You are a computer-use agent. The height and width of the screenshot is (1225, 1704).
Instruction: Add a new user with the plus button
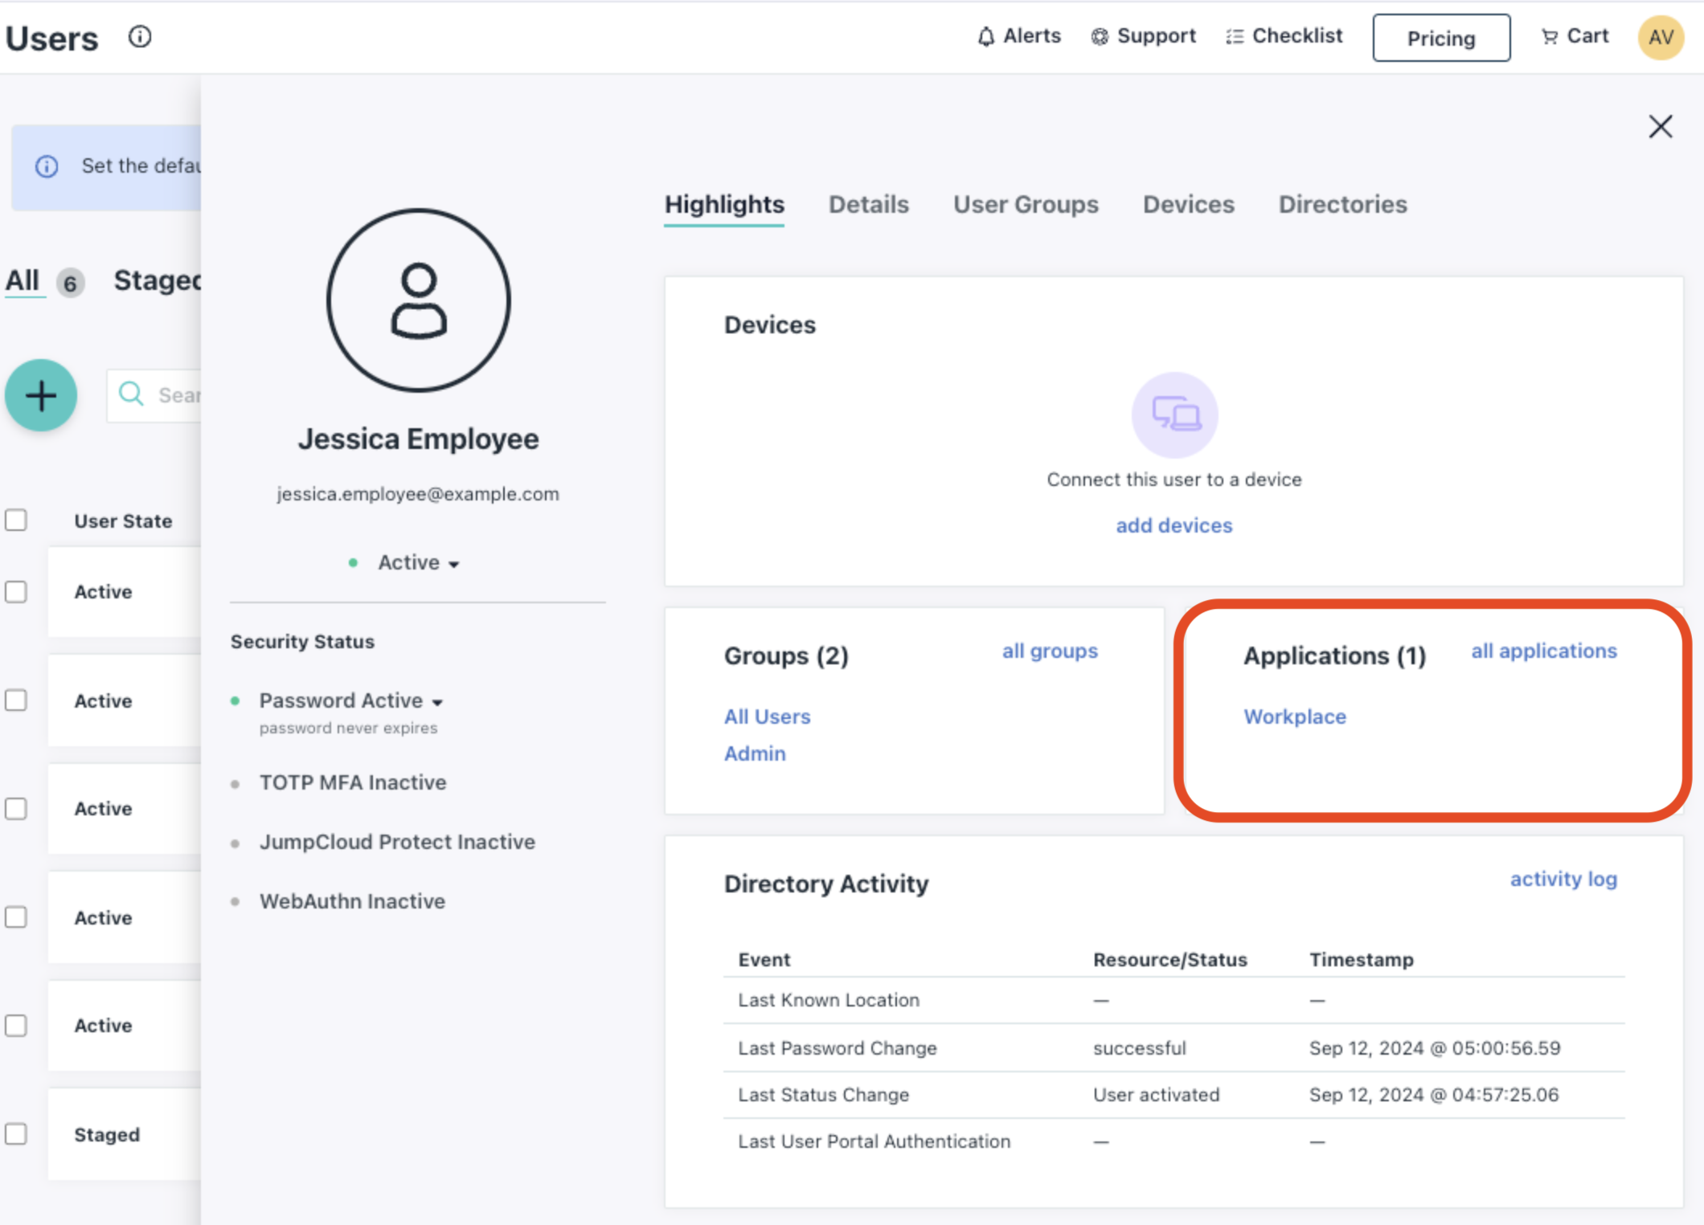pyautogui.click(x=40, y=394)
